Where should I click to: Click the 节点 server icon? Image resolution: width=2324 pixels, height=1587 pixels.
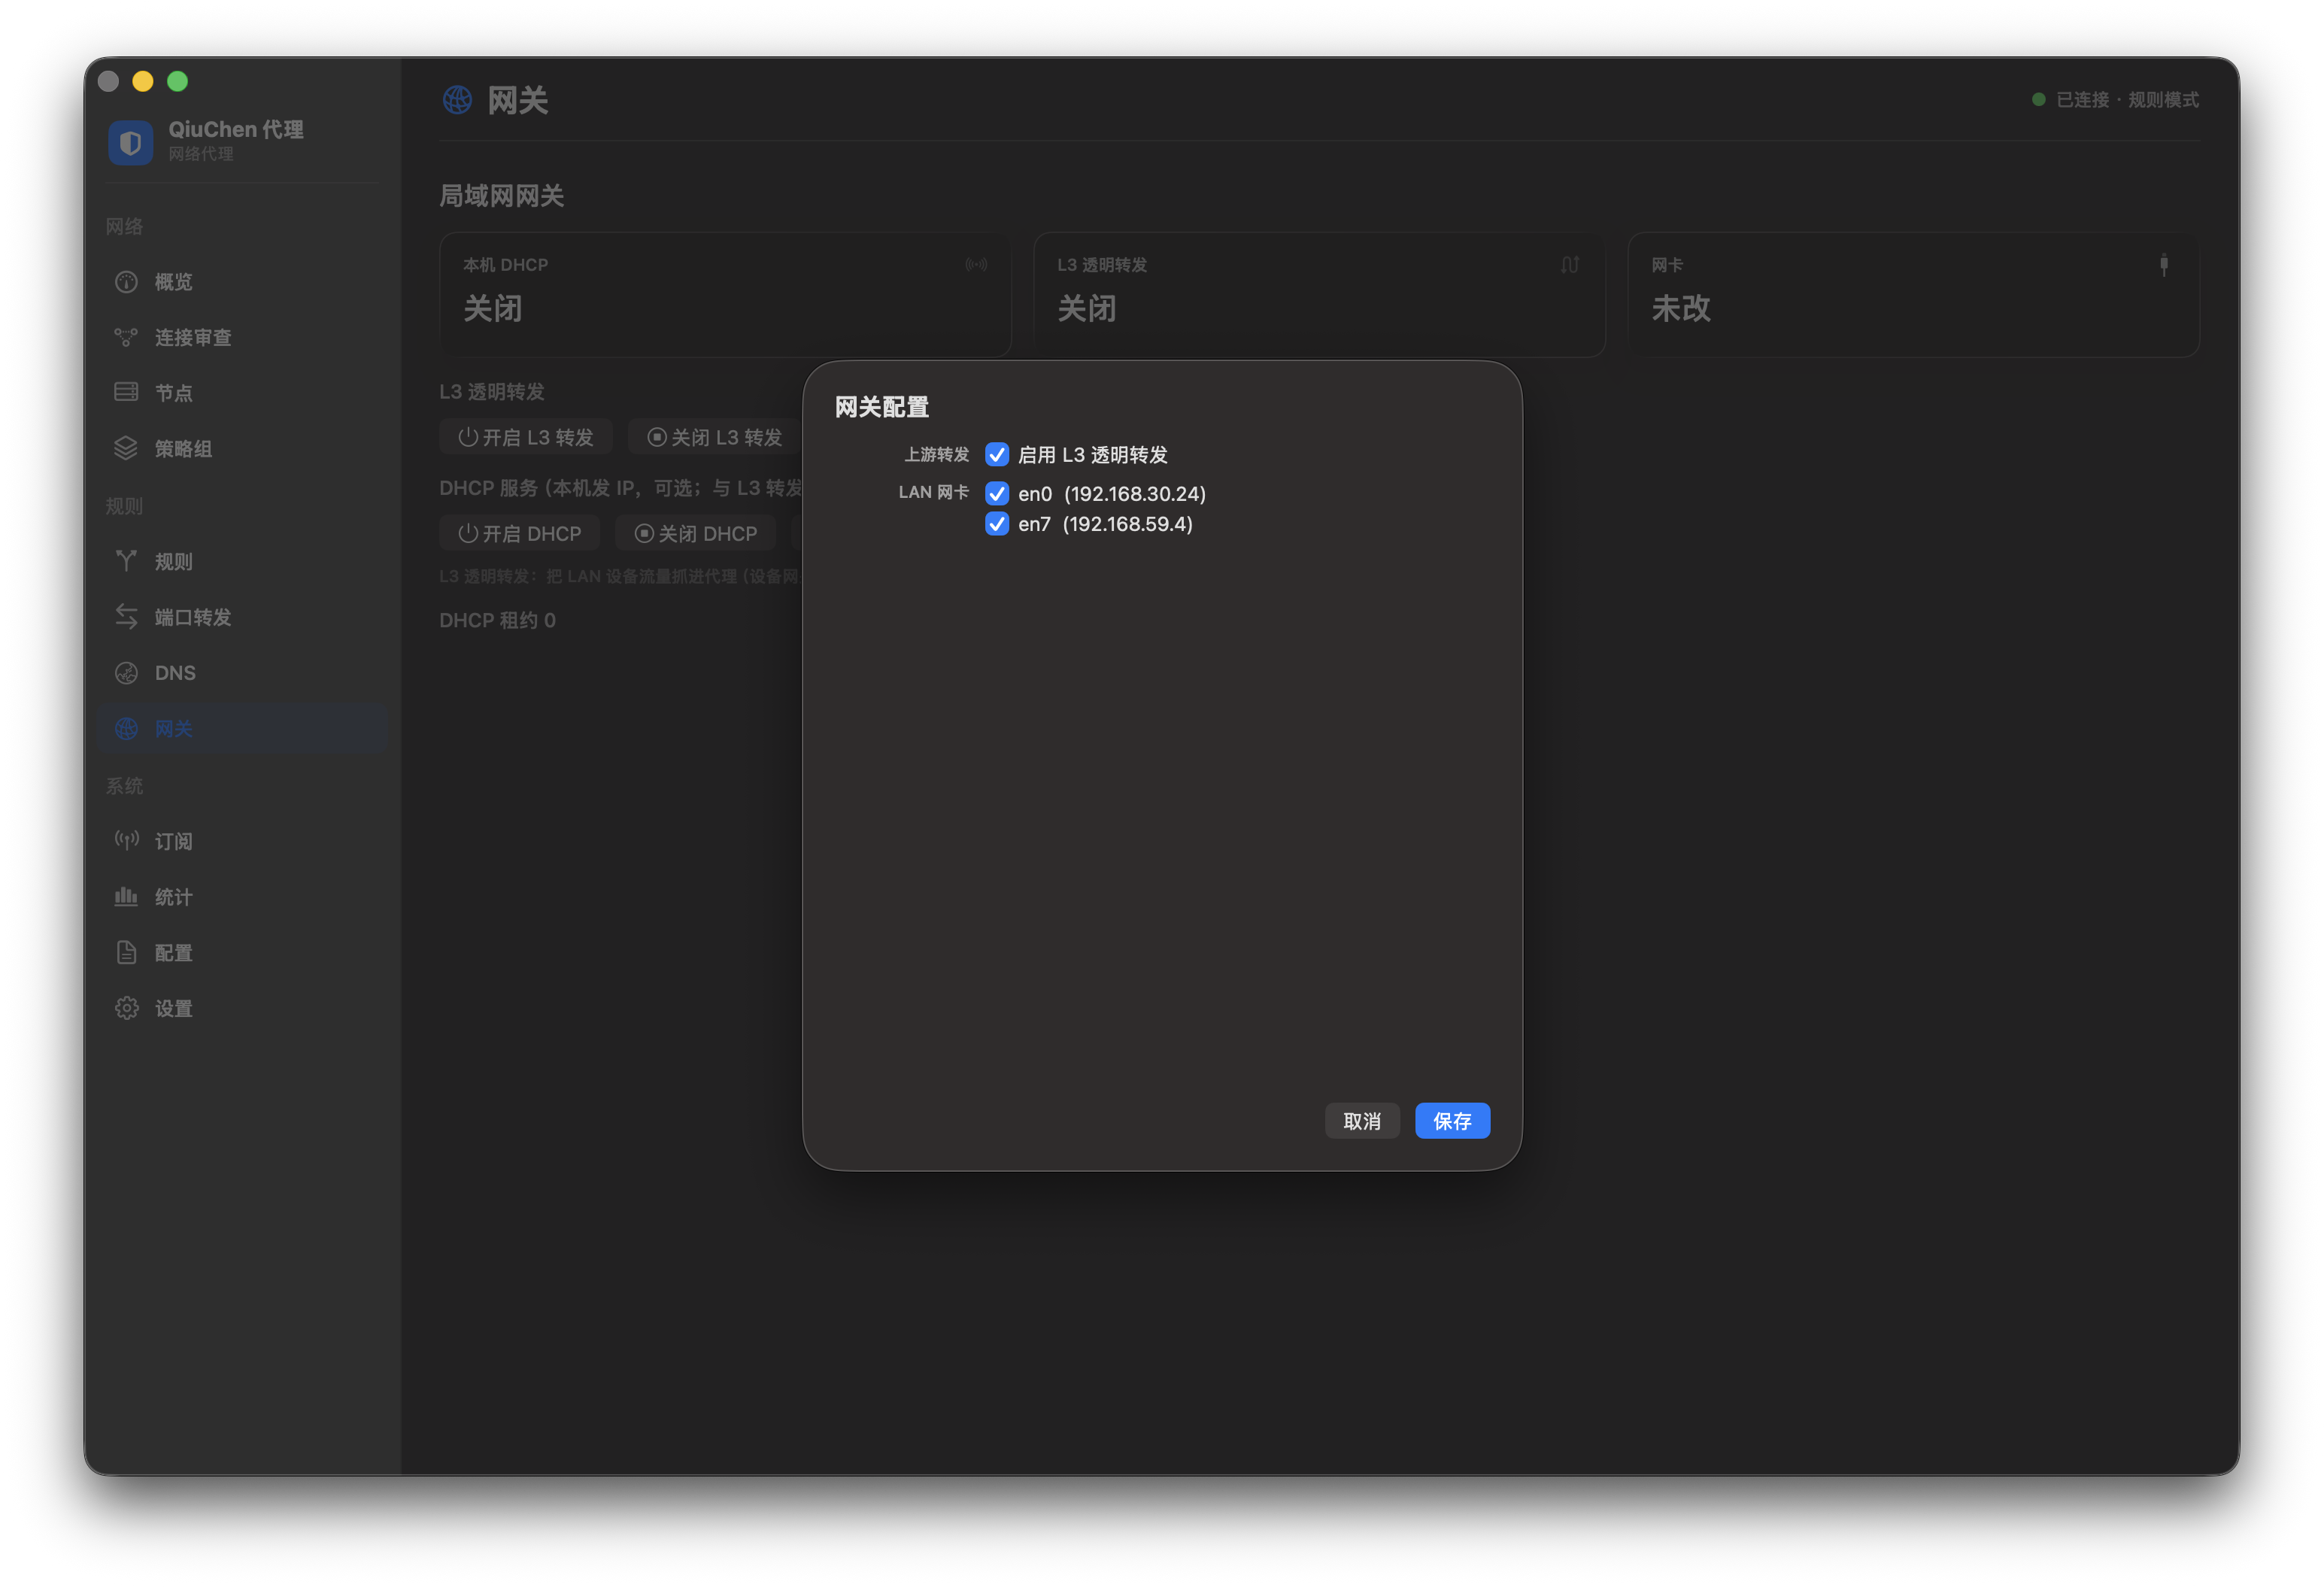coord(126,392)
